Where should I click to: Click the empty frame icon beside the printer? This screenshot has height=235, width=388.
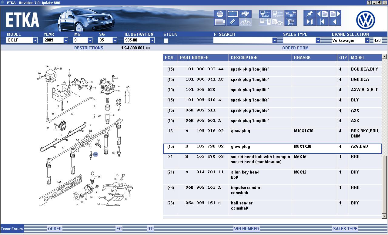[x=232, y=14]
